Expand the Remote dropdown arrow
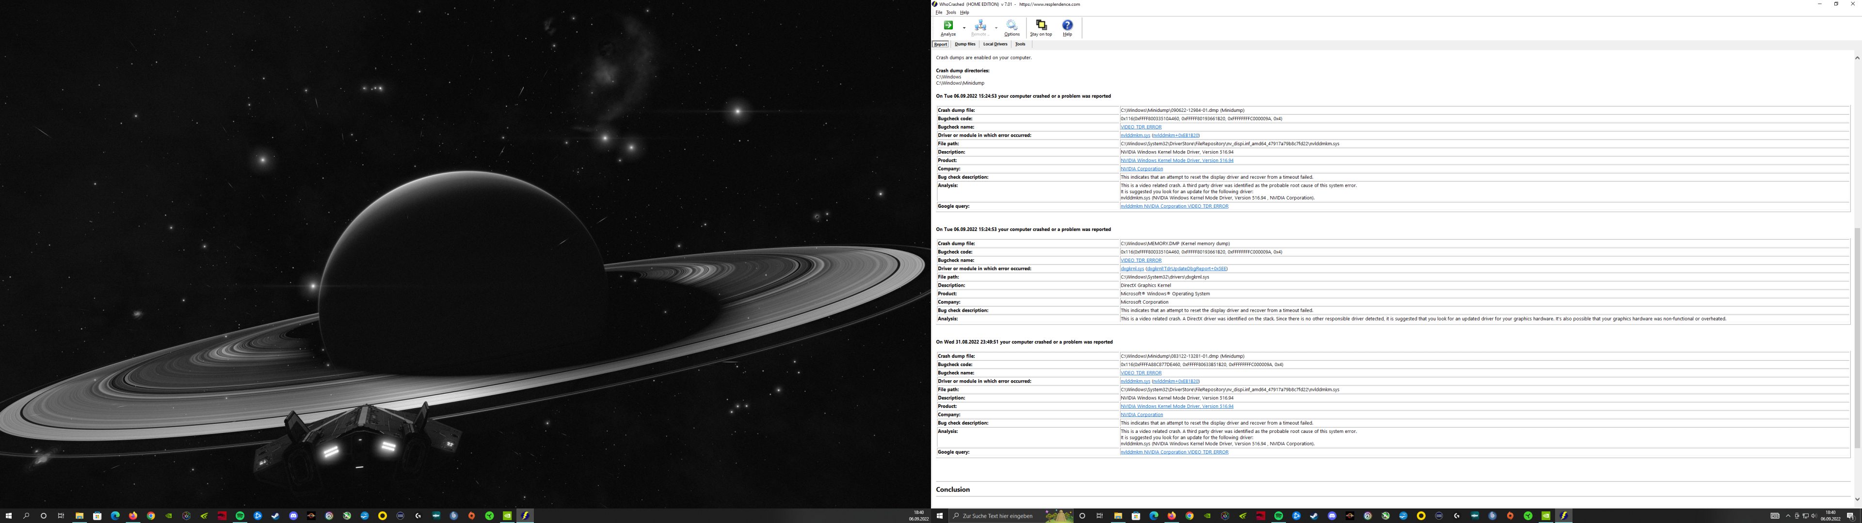Viewport: 1862px width, 523px height. click(996, 28)
